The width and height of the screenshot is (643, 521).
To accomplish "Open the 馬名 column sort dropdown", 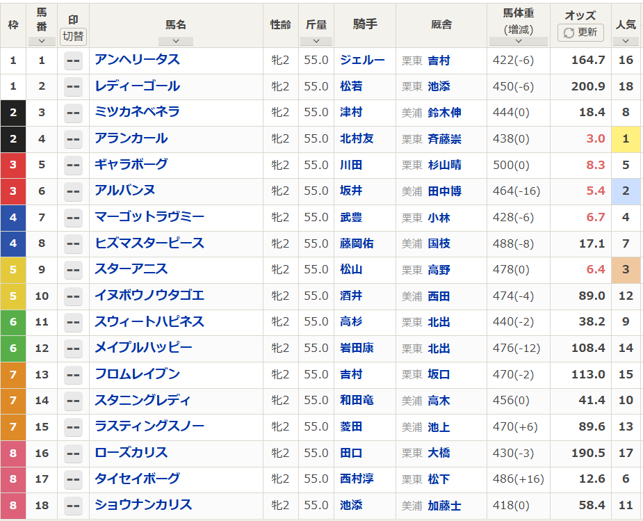I will (x=176, y=40).
